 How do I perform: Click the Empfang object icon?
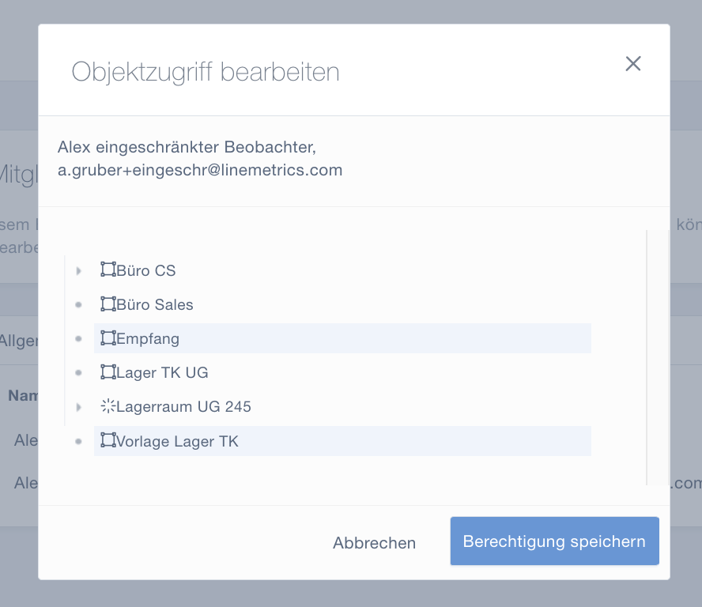[108, 338]
